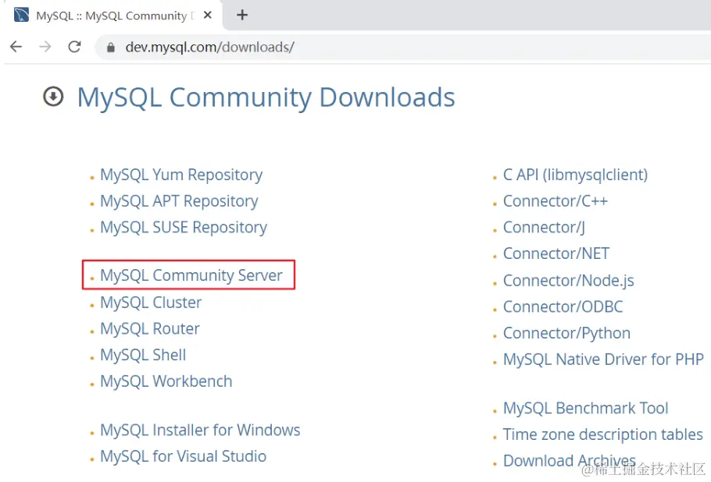Open the MySQL Shell link
Screen dimensions: 711x482
coord(143,355)
